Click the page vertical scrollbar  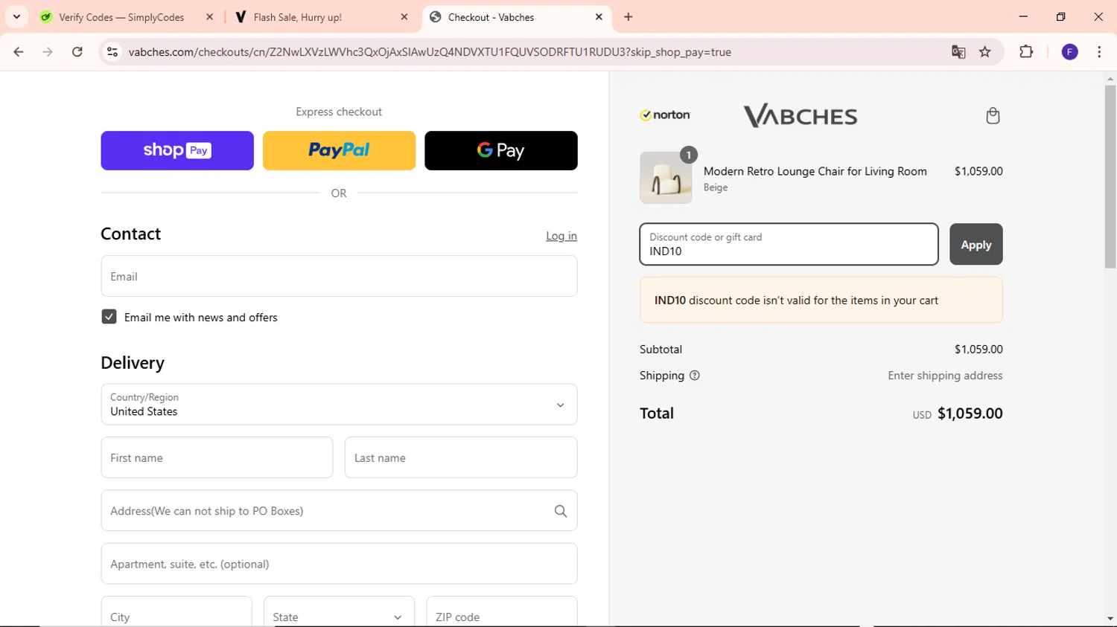pyautogui.click(x=1110, y=176)
